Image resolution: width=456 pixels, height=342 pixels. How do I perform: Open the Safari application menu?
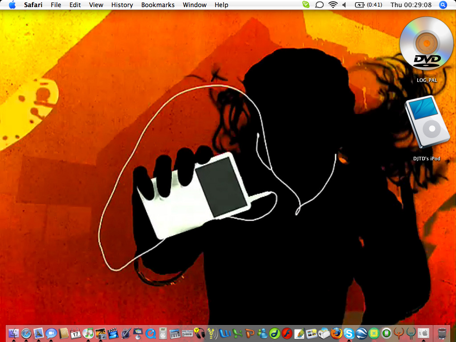point(33,5)
